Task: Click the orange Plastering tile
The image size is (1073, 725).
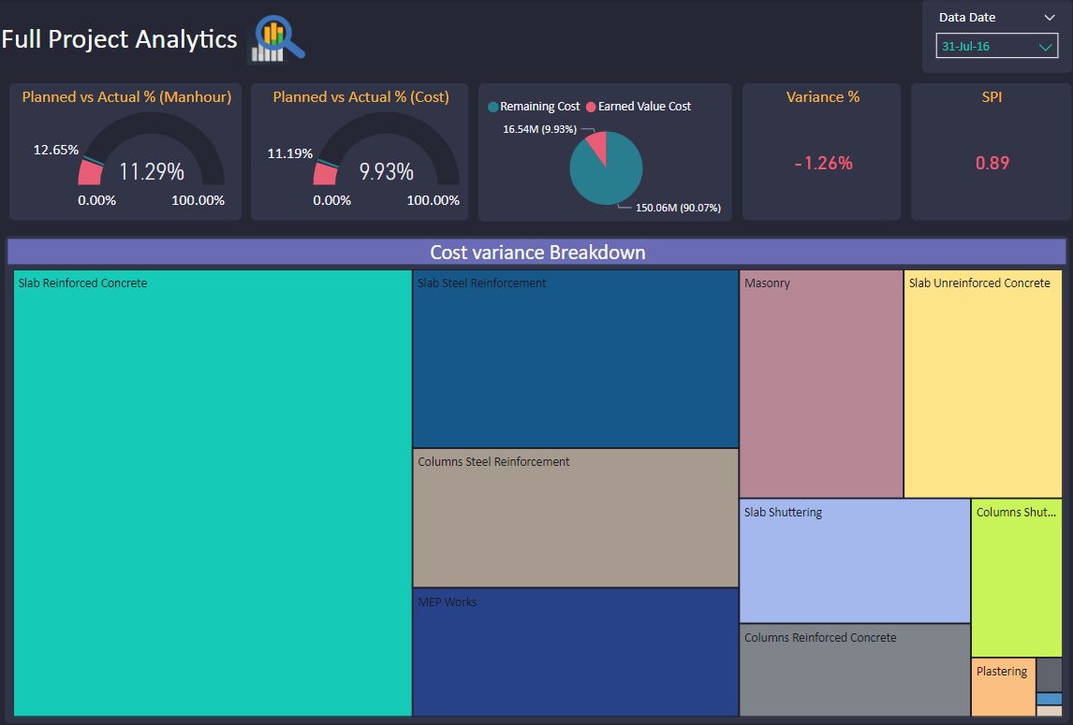Action: pyautogui.click(x=1002, y=688)
